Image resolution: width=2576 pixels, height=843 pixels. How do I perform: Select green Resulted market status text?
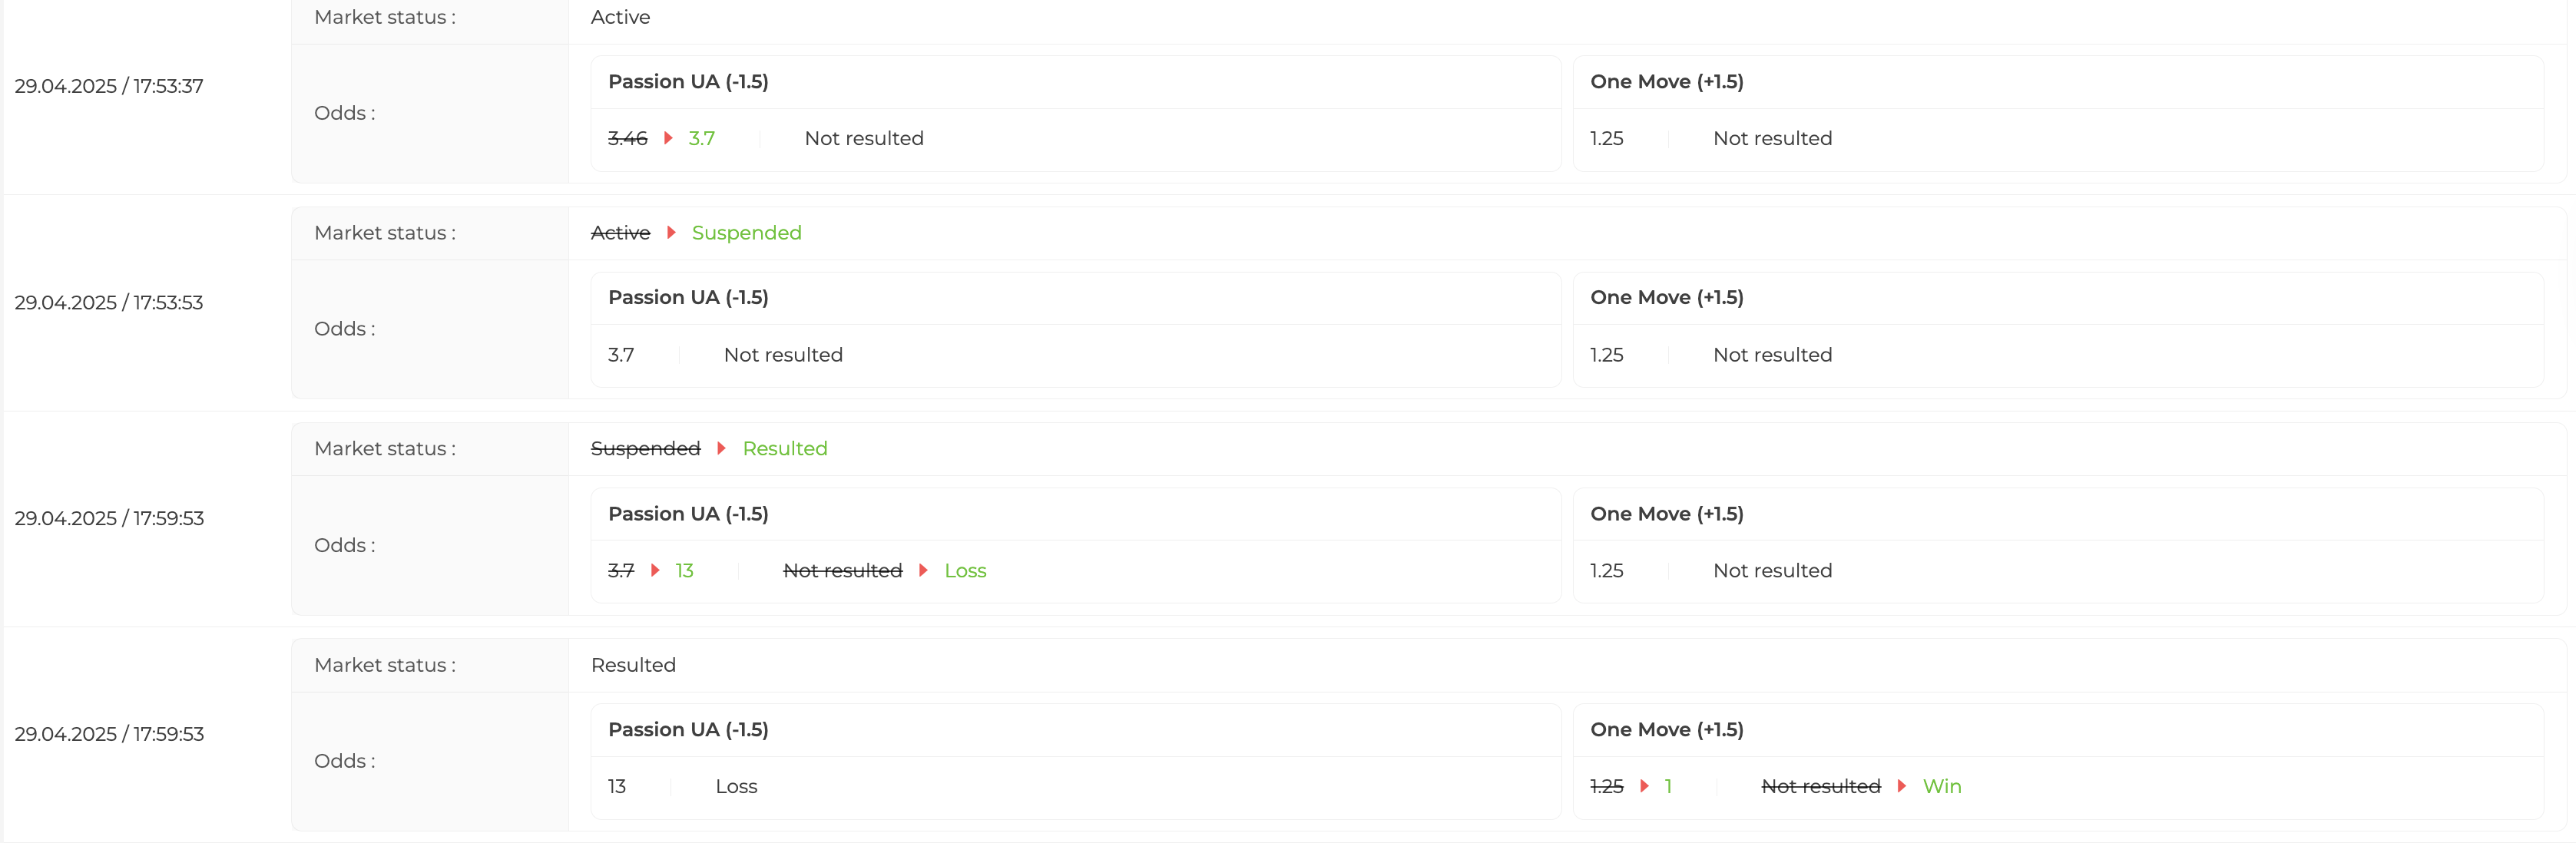[x=785, y=449]
